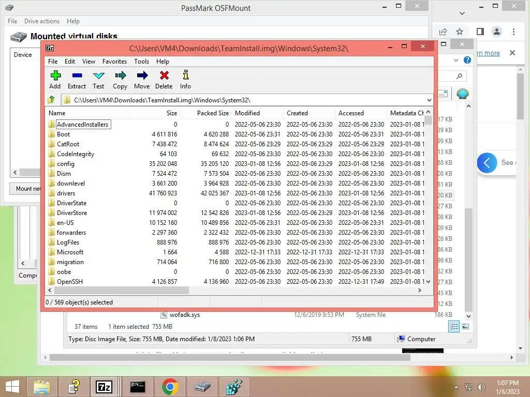Click the volume speaker tray icon
This screenshot has width=530, height=397.
point(481,387)
